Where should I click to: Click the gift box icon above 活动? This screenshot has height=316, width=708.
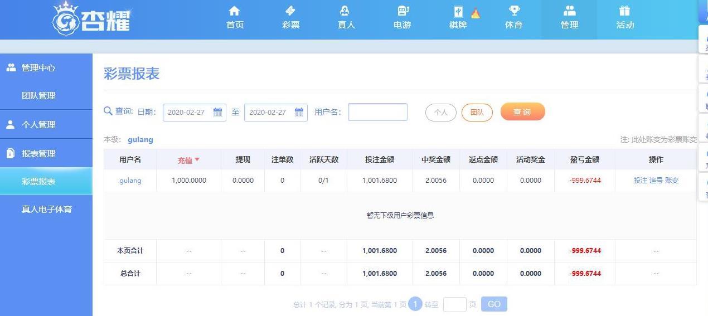coord(625,11)
